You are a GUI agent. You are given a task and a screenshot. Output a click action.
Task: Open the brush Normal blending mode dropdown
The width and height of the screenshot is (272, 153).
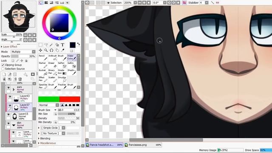(57, 105)
